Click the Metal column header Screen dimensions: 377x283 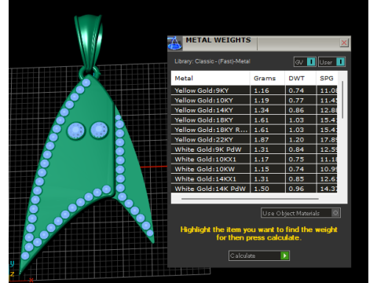210,78
